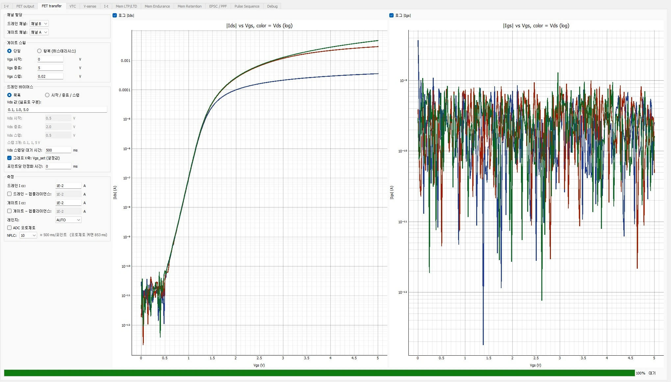671x382 pixels.
Task: Open the Mem Retention tab
Action: (x=190, y=6)
